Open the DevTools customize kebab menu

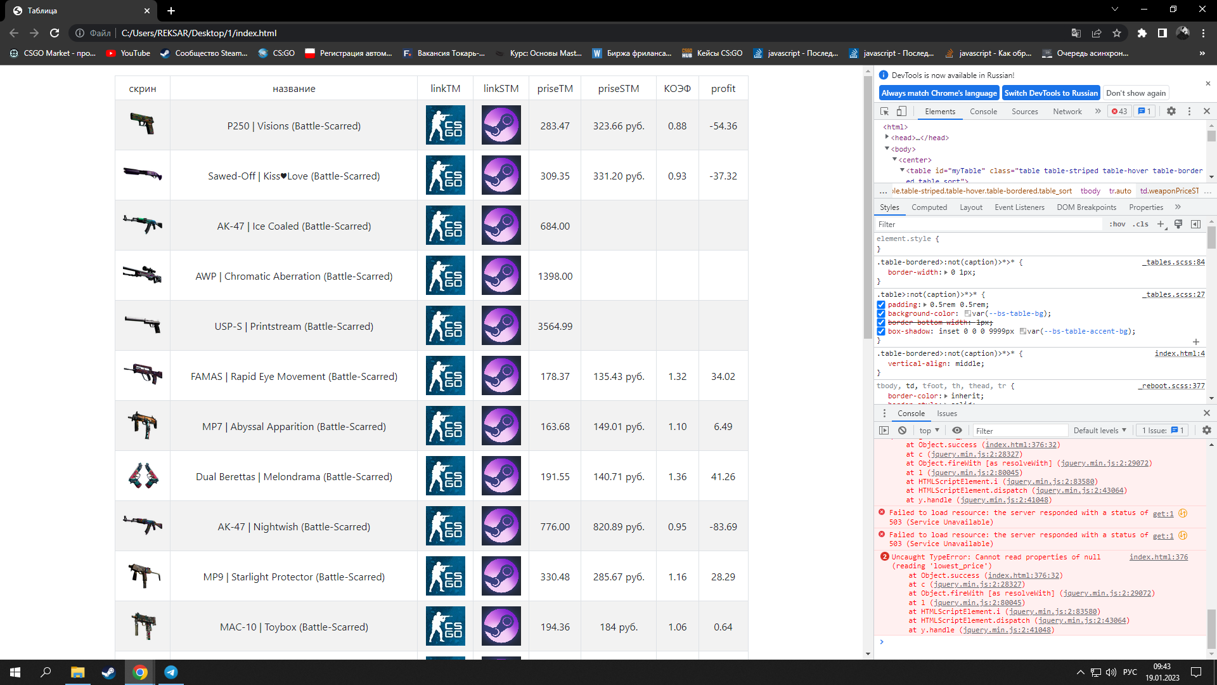(x=1189, y=111)
